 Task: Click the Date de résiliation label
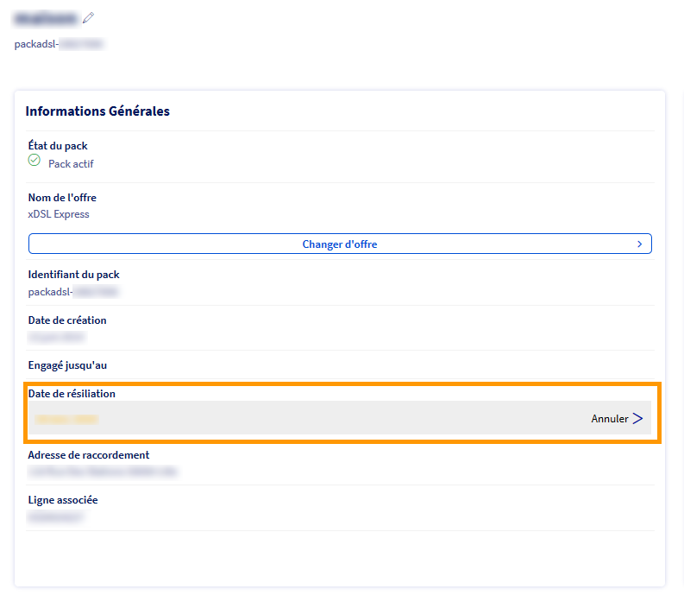tap(72, 394)
